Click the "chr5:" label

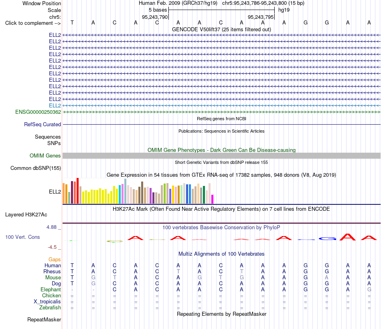coord(55,17)
